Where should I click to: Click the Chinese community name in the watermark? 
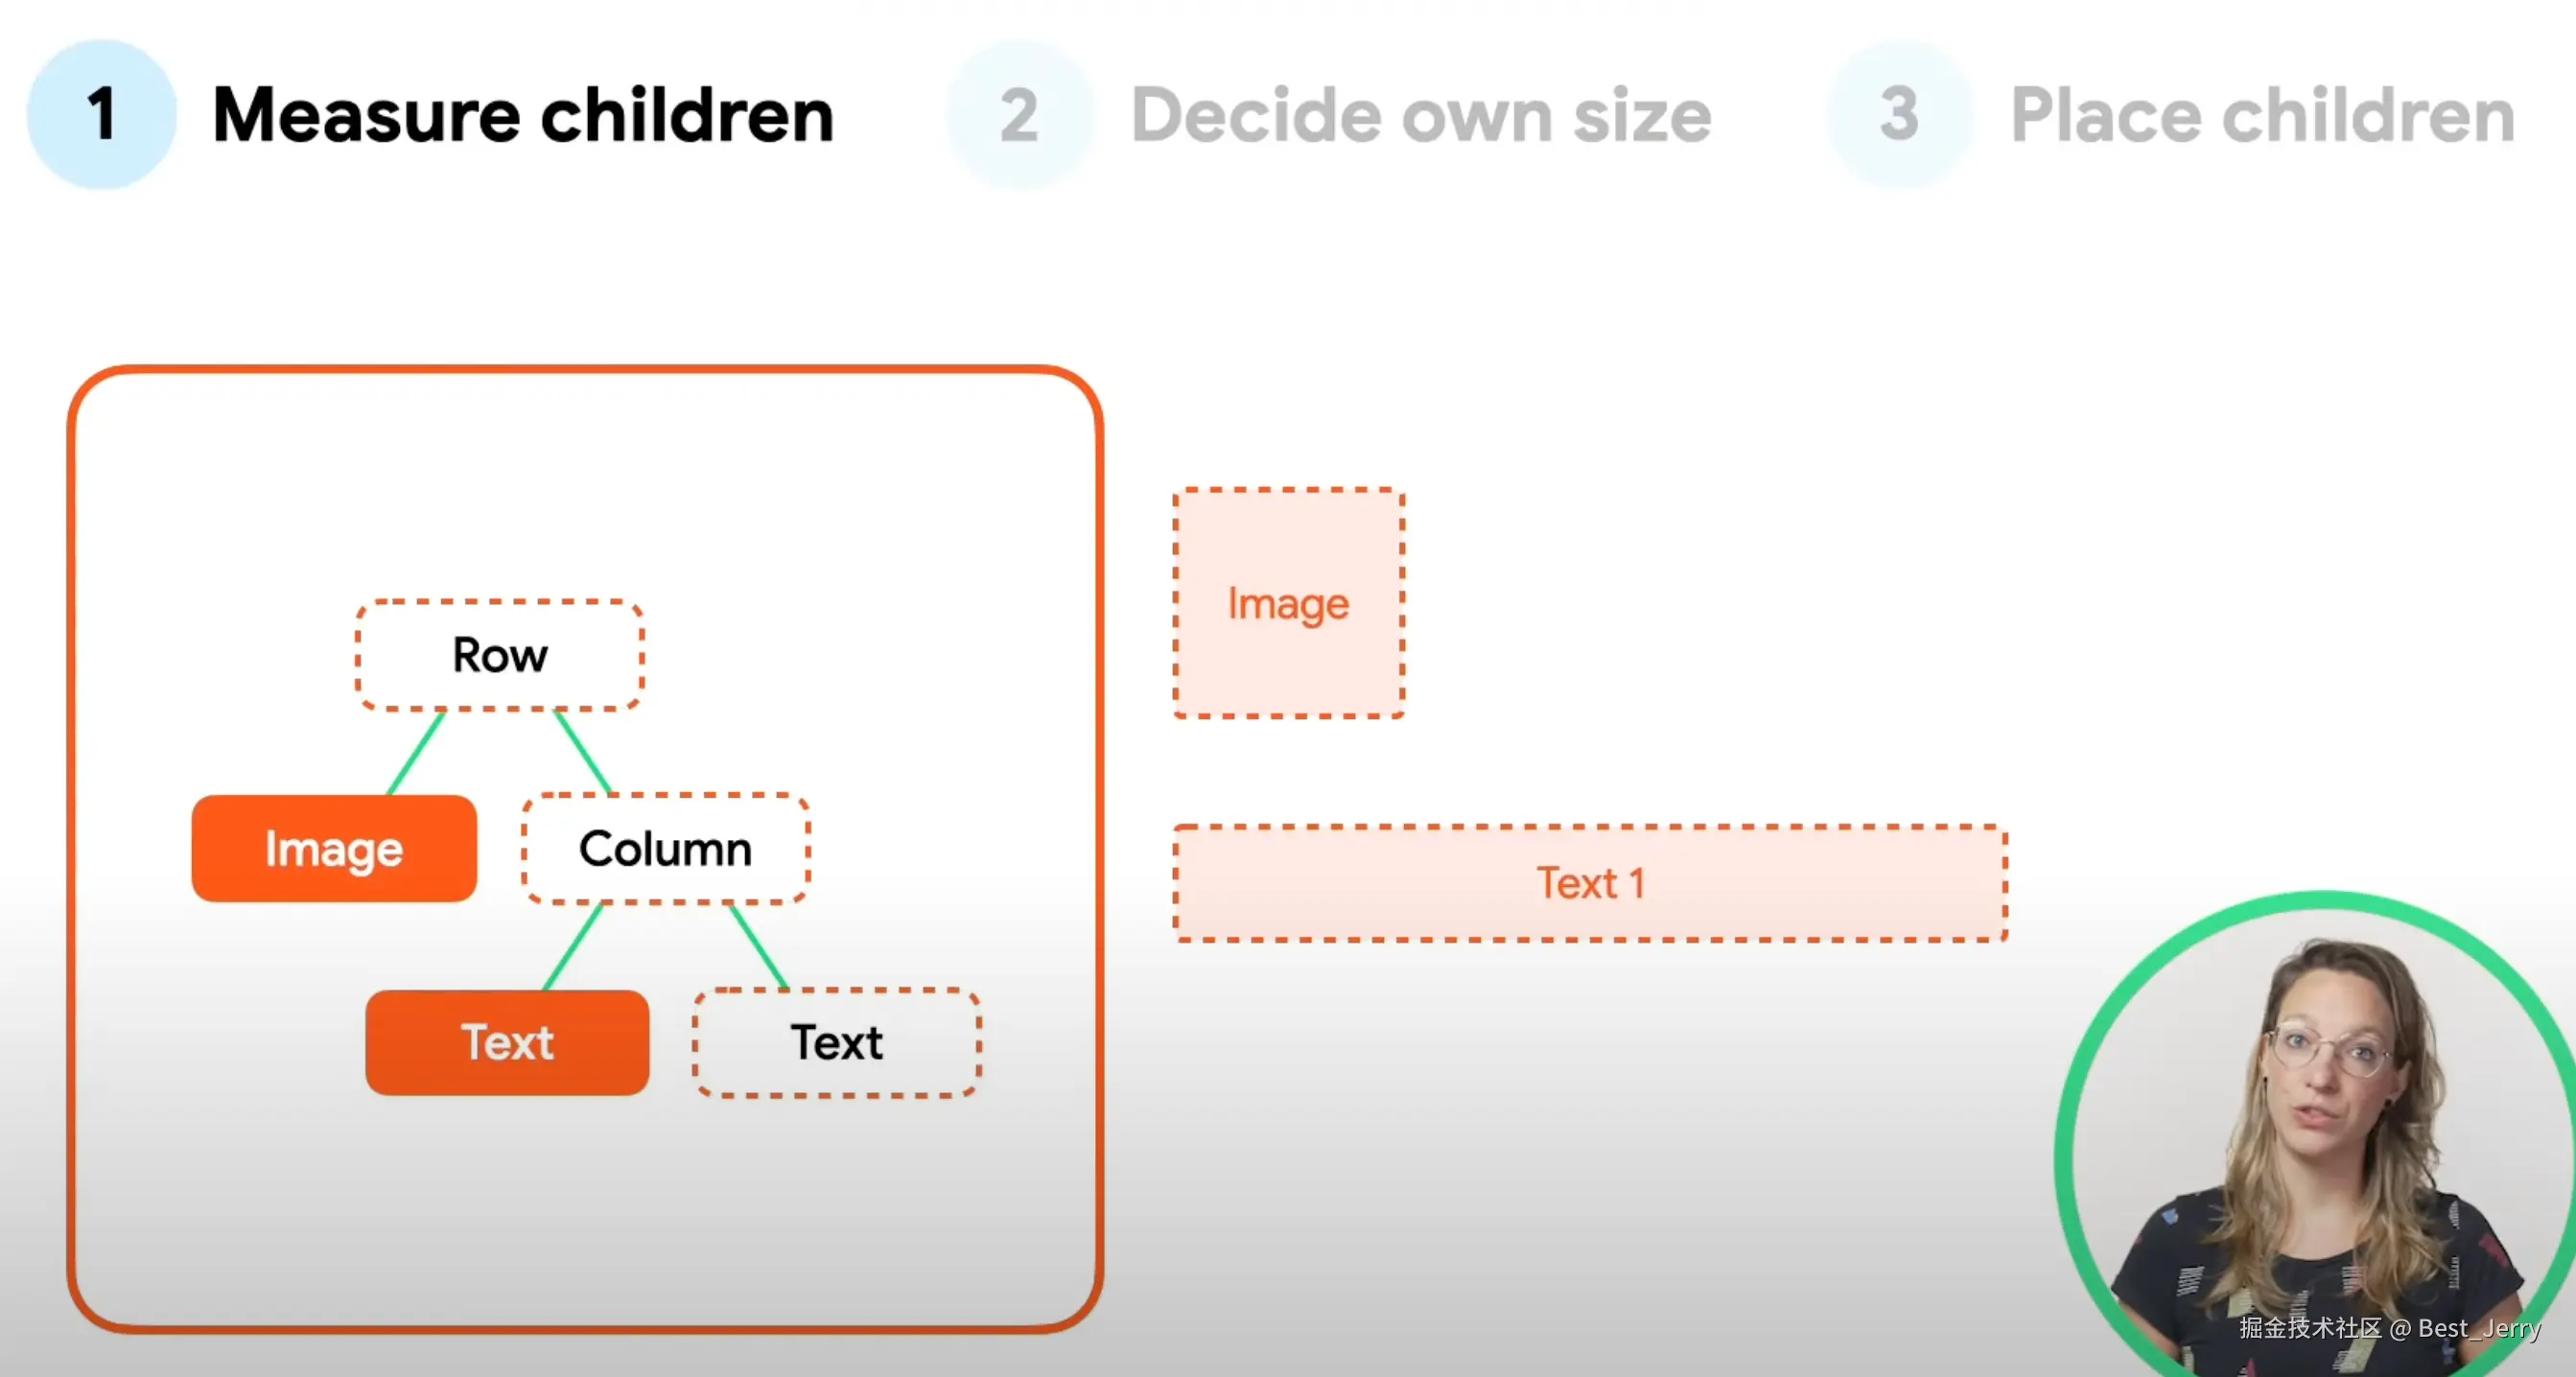click(x=2310, y=1328)
